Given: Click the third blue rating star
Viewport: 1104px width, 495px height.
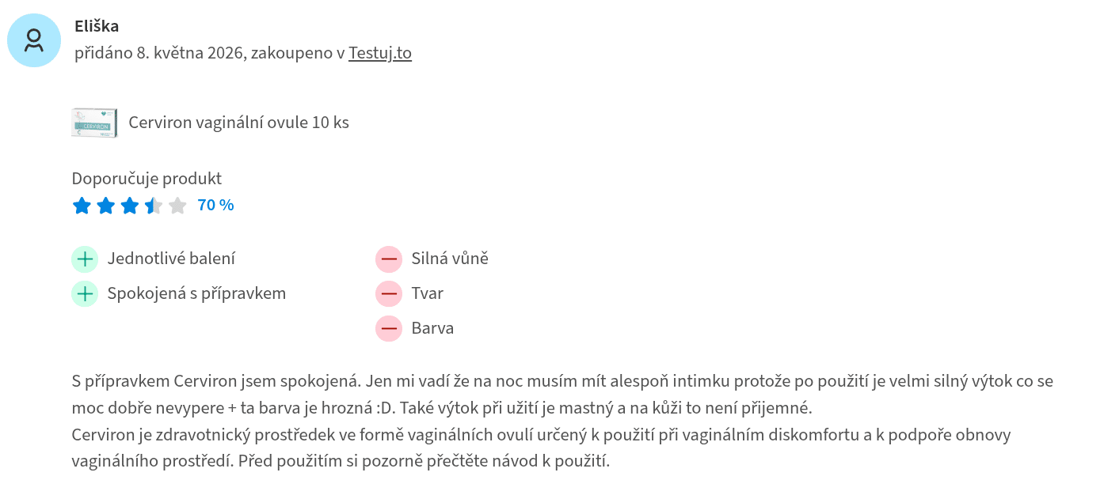Looking at the screenshot, I should (x=129, y=206).
